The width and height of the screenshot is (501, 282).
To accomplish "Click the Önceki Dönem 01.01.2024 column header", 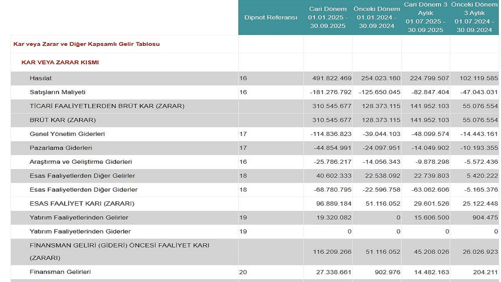I will (x=377, y=18).
